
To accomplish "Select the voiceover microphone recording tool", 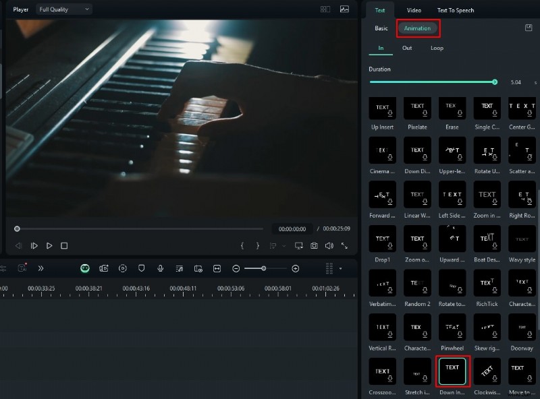I will pos(159,268).
